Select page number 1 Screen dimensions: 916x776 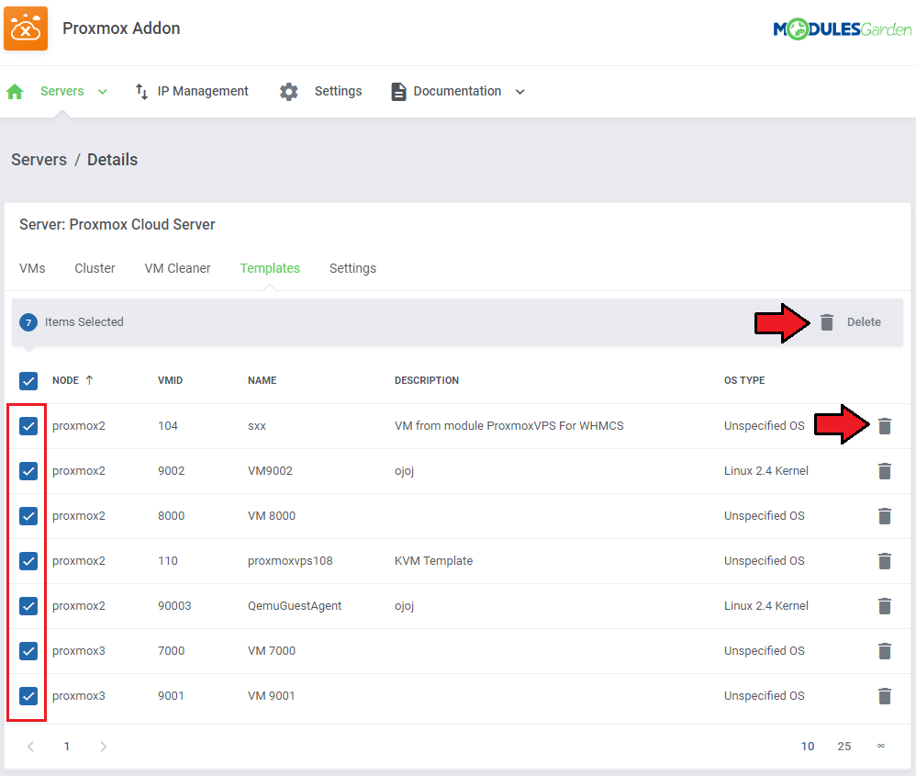pos(67,747)
